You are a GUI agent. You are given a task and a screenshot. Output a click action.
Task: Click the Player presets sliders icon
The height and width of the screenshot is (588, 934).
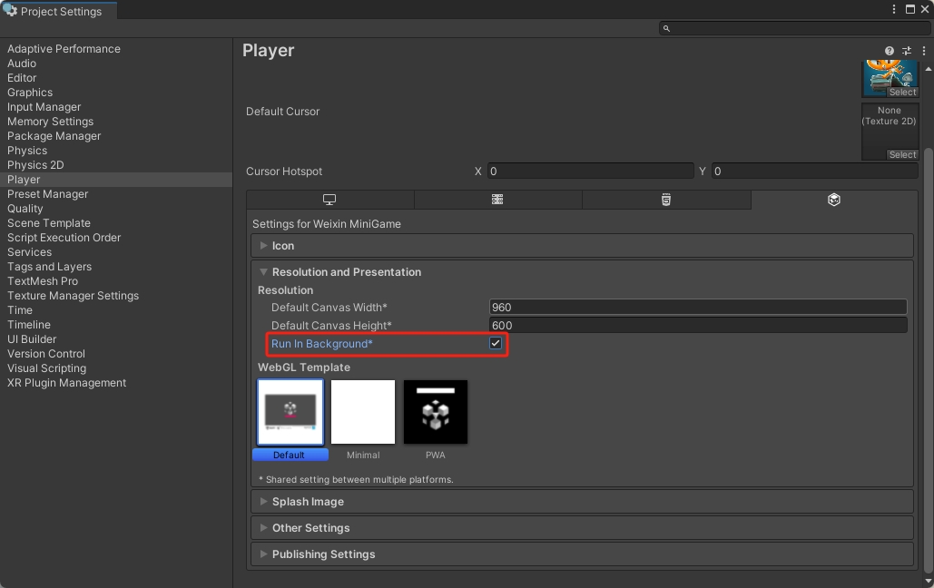(907, 52)
